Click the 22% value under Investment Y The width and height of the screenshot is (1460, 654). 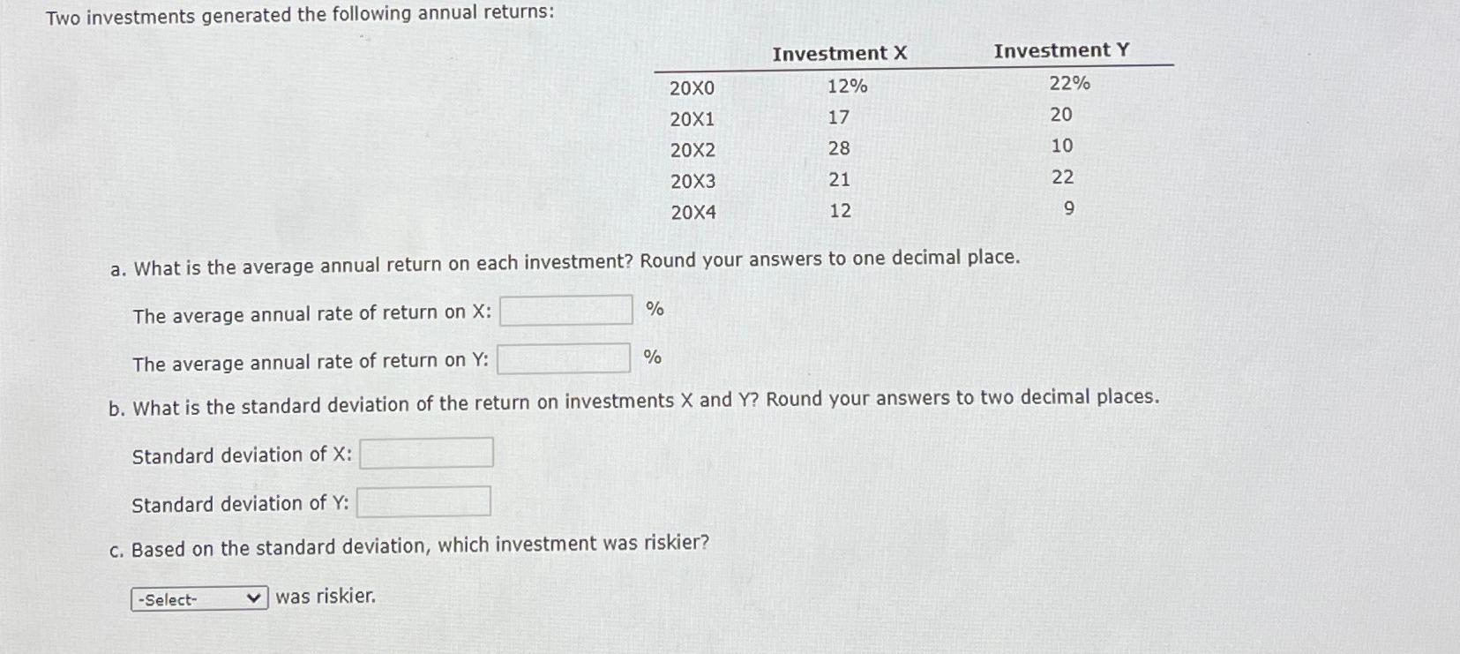1069,82
